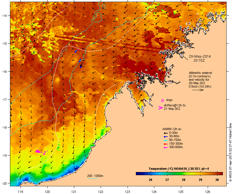Click the '300-600m' depth label
Viewport: 234px width, 194px height.
(176, 147)
